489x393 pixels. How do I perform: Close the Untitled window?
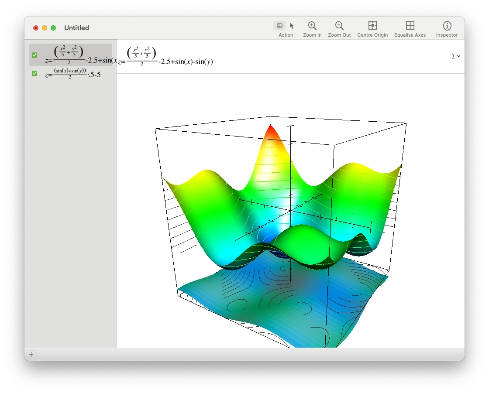[36, 28]
